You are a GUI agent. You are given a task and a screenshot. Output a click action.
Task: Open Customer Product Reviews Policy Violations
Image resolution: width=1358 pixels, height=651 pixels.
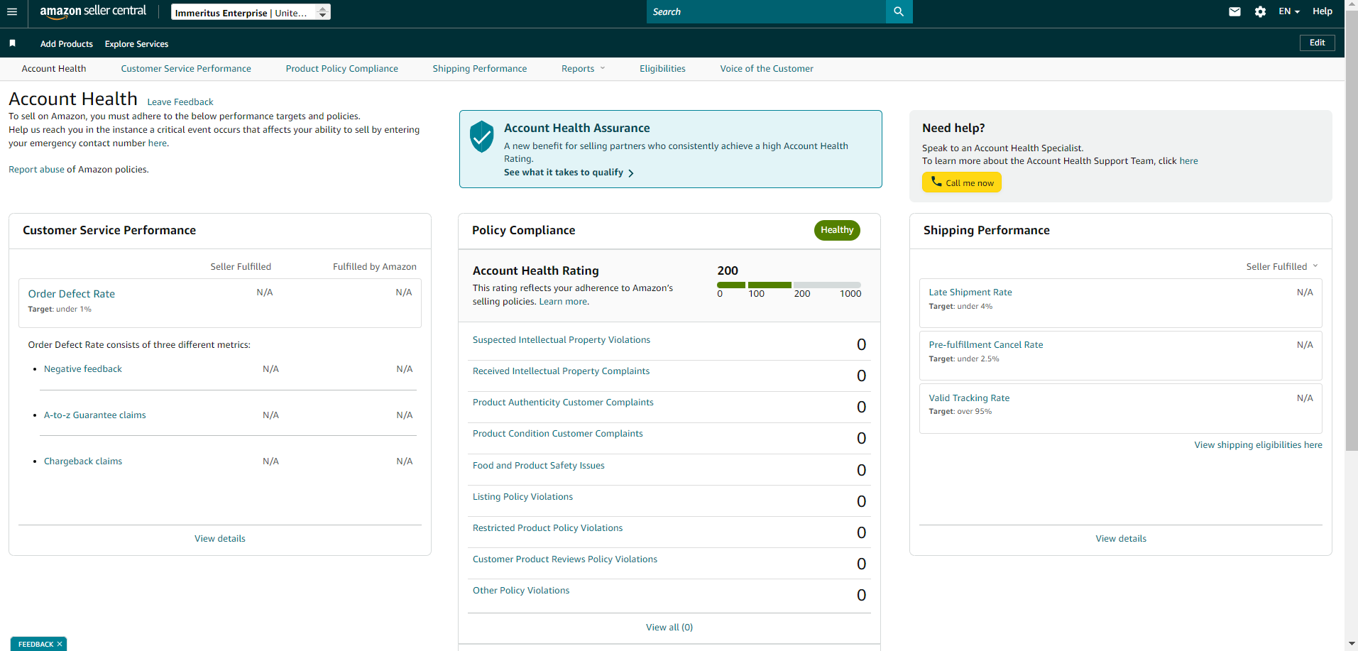coord(565,559)
